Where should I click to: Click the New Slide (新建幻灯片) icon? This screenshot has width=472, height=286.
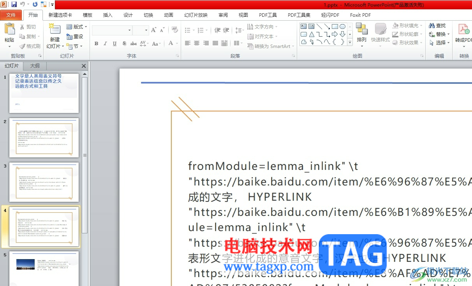(x=55, y=29)
